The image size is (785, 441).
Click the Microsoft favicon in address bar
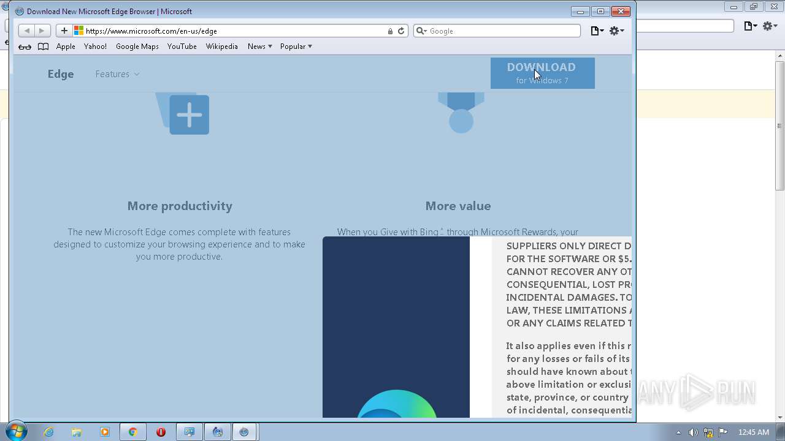tap(78, 31)
